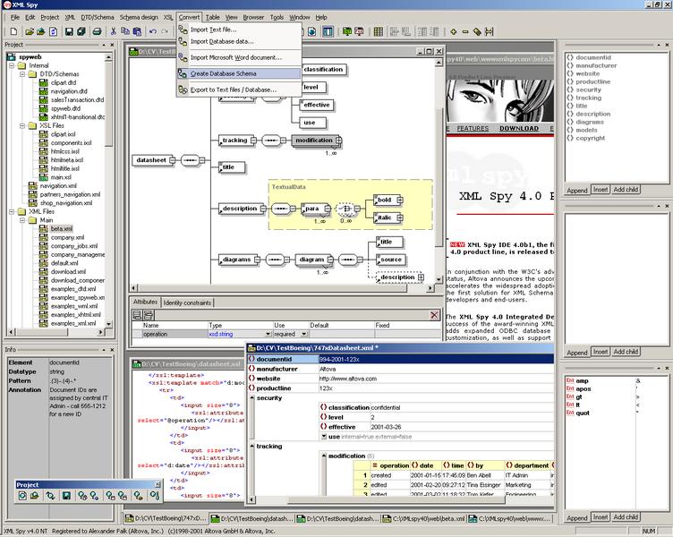Open the xsd:string Type dropdown

[x=268, y=334]
